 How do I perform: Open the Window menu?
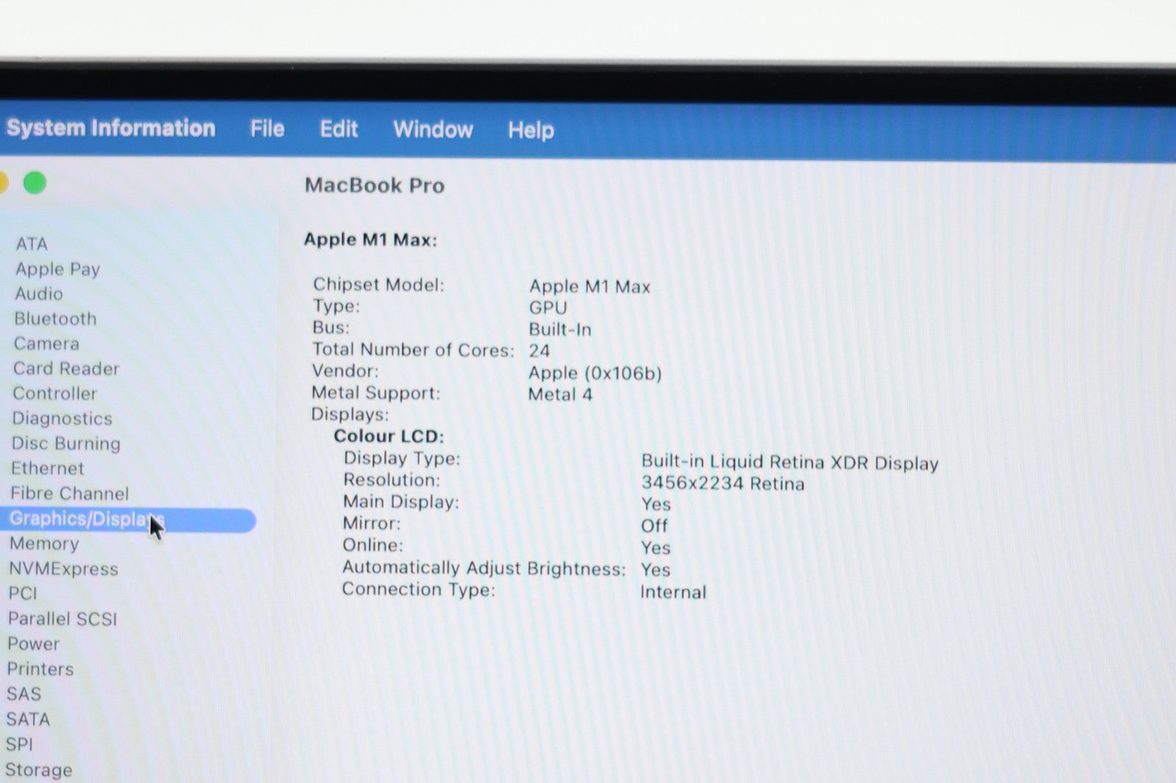pos(433,130)
